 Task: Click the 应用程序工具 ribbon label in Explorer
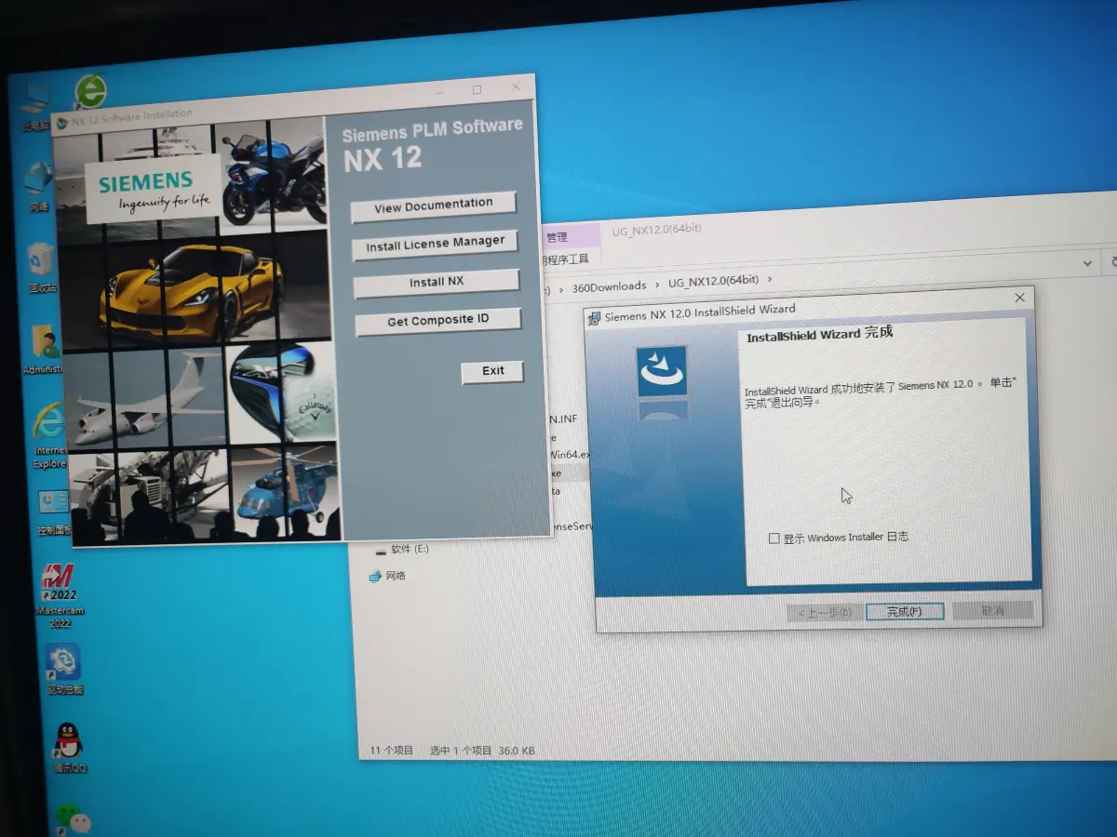[566, 259]
